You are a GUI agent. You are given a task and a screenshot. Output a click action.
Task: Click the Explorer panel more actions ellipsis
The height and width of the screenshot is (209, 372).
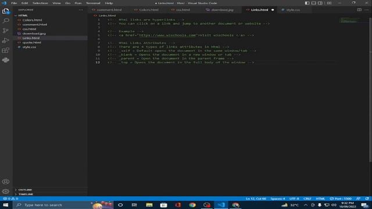point(81,10)
